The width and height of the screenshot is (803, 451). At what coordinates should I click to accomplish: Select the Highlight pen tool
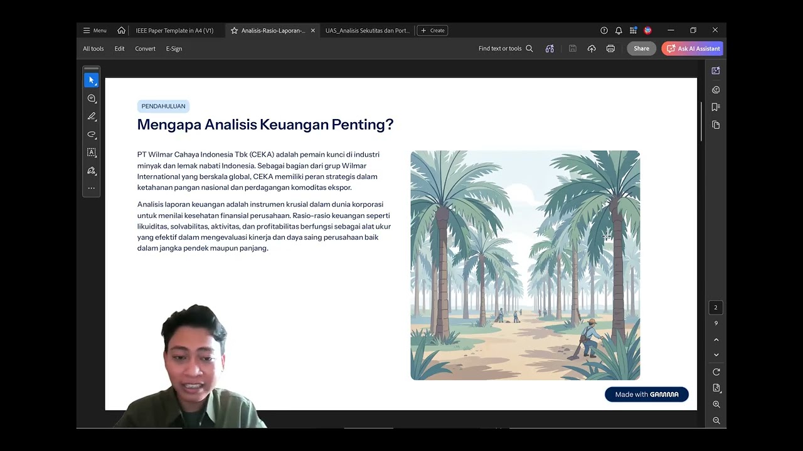click(x=92, y=117)
